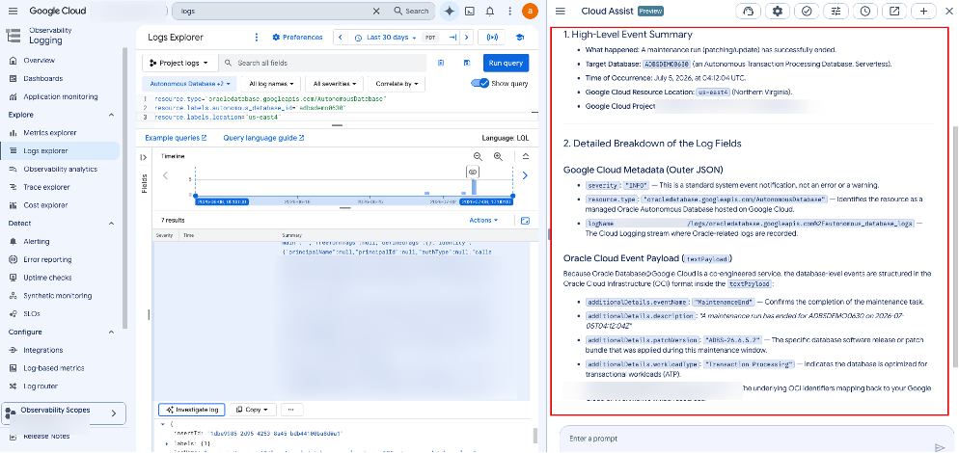Image resolution: width=959 pixels, height=453 pixels.
Task: Click the top bar Search button
Action: pos(411,11)
